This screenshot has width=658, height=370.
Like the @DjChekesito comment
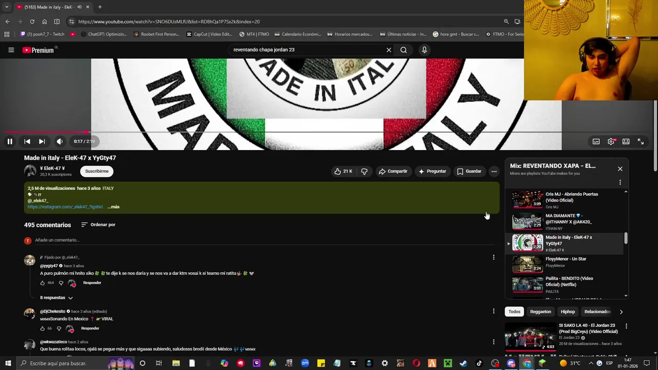click(x=43, y=328)
